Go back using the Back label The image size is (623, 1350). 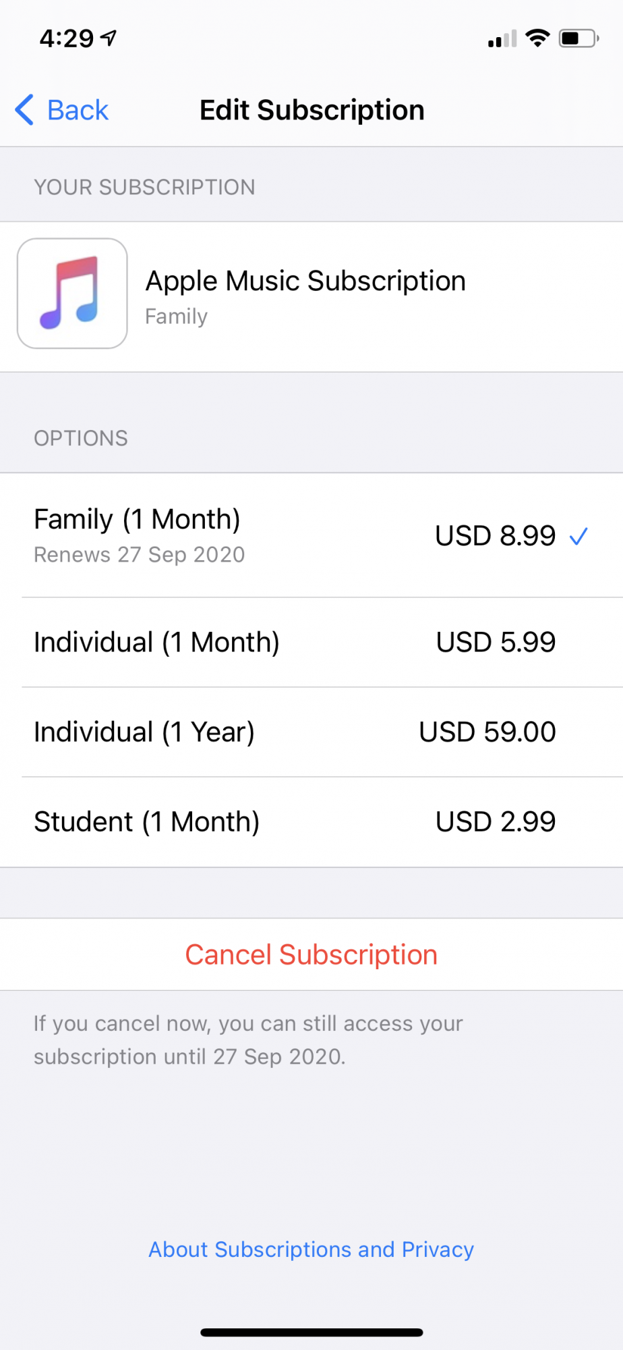tap(78, 110)
